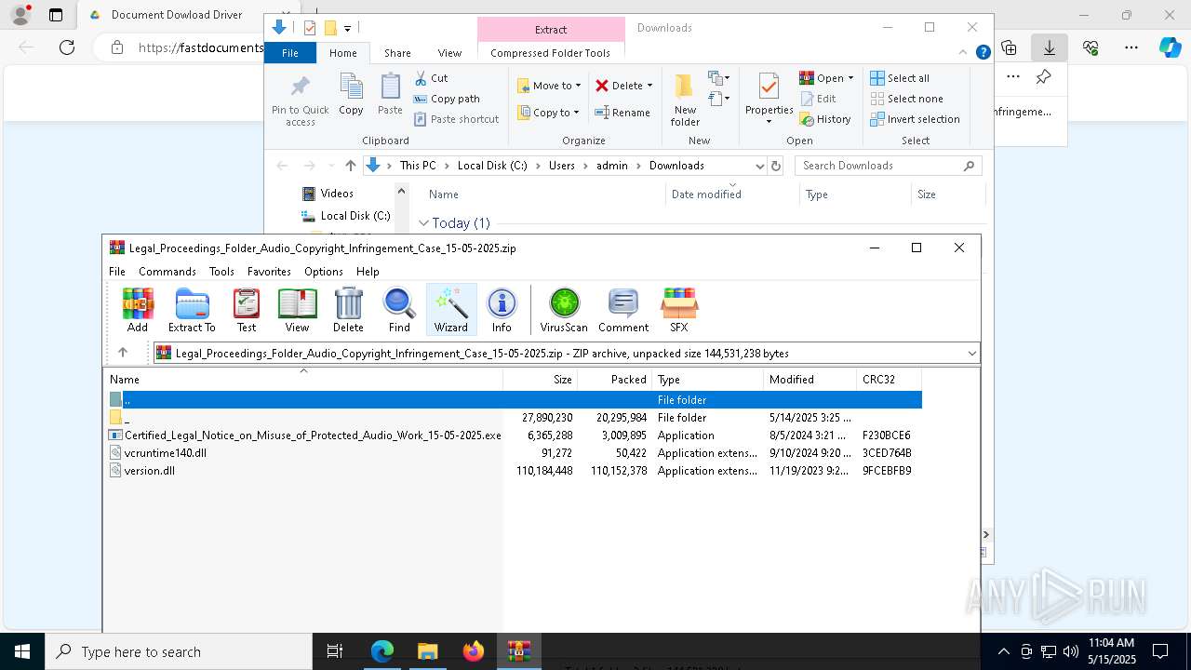Image resolution: width=1191 pixels, height=670 pixels.
Task: Open the WinRAR File menu
Action: coord(117,272)
